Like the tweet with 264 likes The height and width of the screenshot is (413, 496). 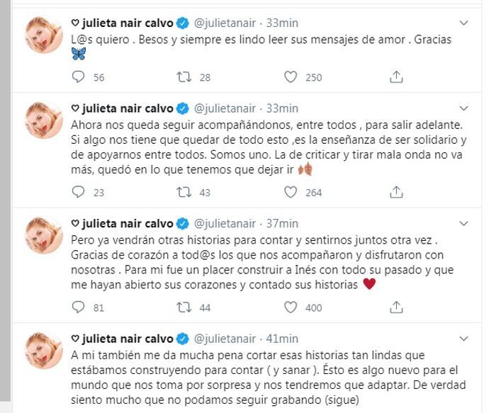[x=289, y=192]
